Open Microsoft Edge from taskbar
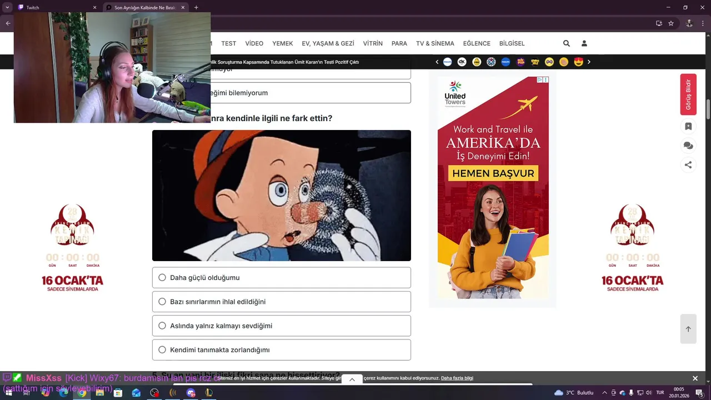Image resolution: width=711 pixels, height=400 pixels. pyautogui.click(x=63, y=393)
